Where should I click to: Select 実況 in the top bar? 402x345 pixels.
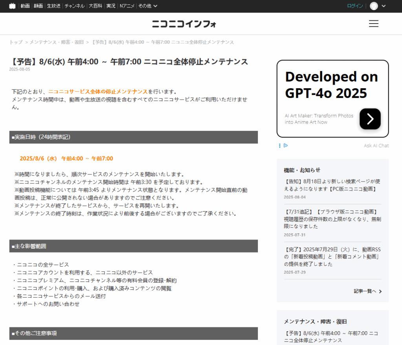[x=111, y=6]
